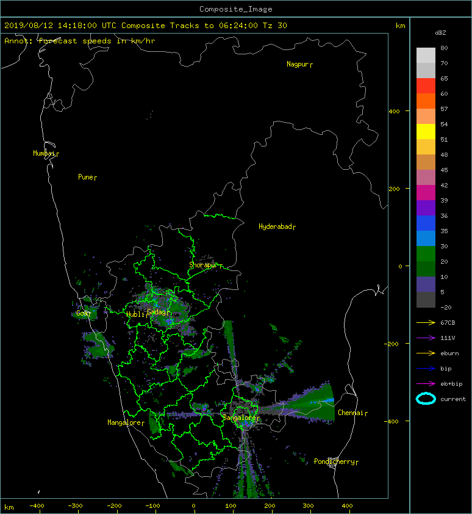
Task: Click the eb+bip legend label
Action: tap(451, 384)
